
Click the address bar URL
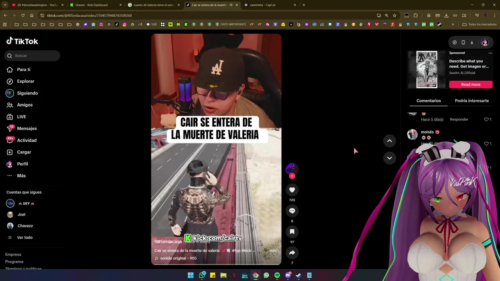[x=89, y=16]
